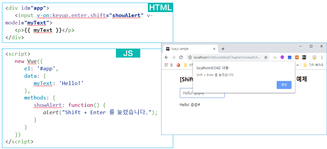
Task: Click 'new Vue({' code line
Action: pyautogui.click(x=28, y=61)
